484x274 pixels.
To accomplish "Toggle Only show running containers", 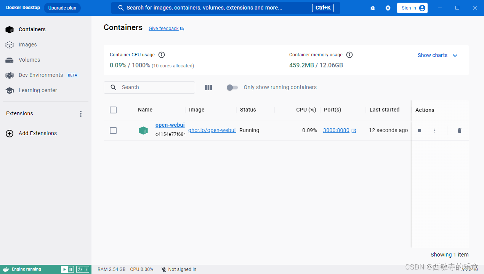I will [232, 88].
